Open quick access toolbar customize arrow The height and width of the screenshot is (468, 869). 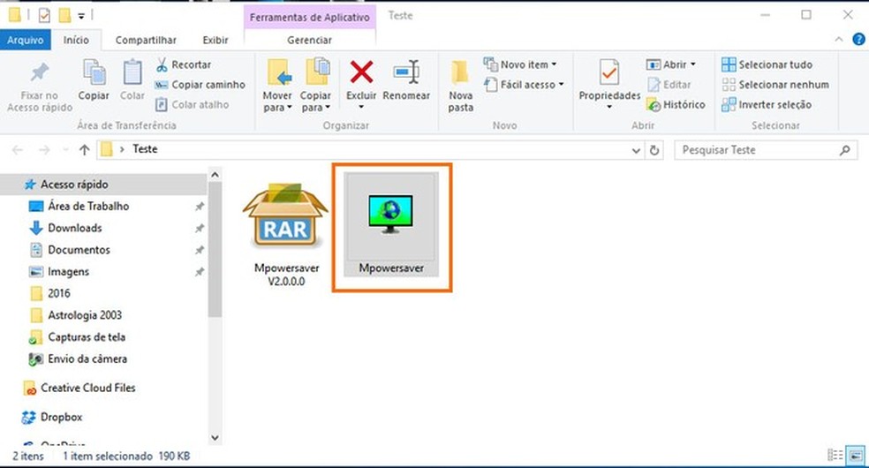(81, 16)
